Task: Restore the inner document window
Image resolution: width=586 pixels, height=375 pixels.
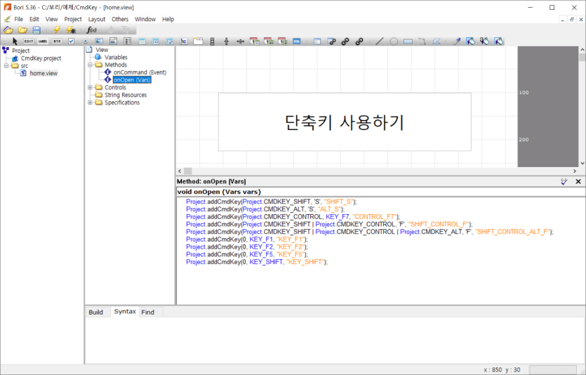Action: [x=571, y=20]
